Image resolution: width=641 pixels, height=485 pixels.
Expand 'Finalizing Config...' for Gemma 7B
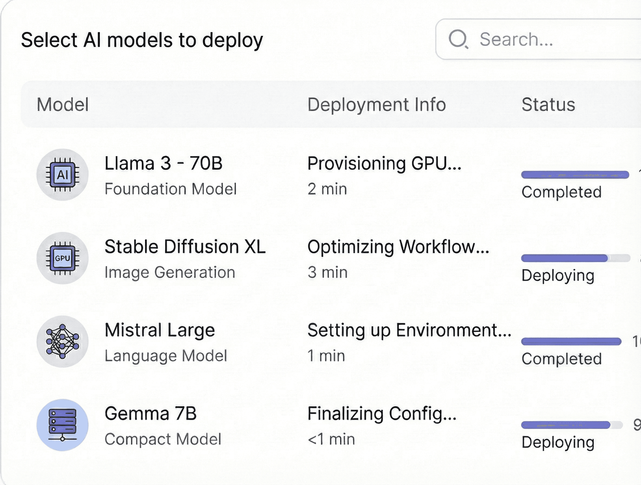coord(382,414)
